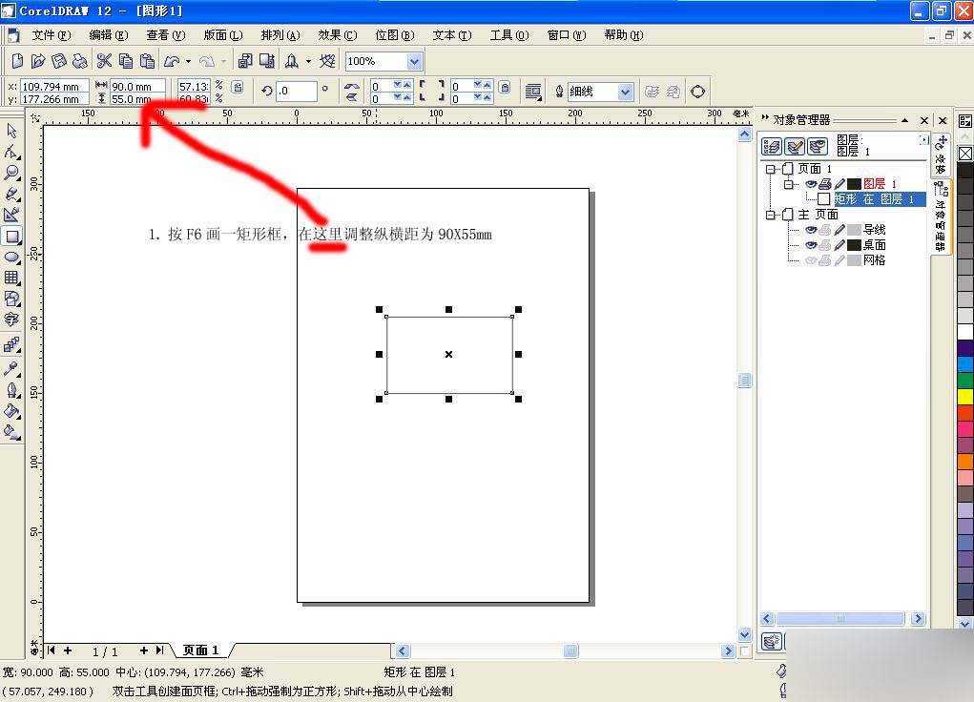The height and width of the screenshot is (702, 974).
Task: Click the Import icon in the toolbar
Action: (245, 61)
